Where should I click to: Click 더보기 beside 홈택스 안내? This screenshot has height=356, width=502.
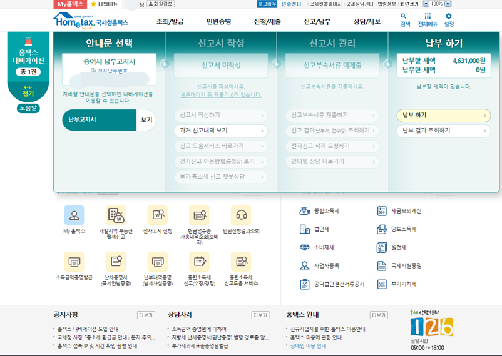(379, 315)
